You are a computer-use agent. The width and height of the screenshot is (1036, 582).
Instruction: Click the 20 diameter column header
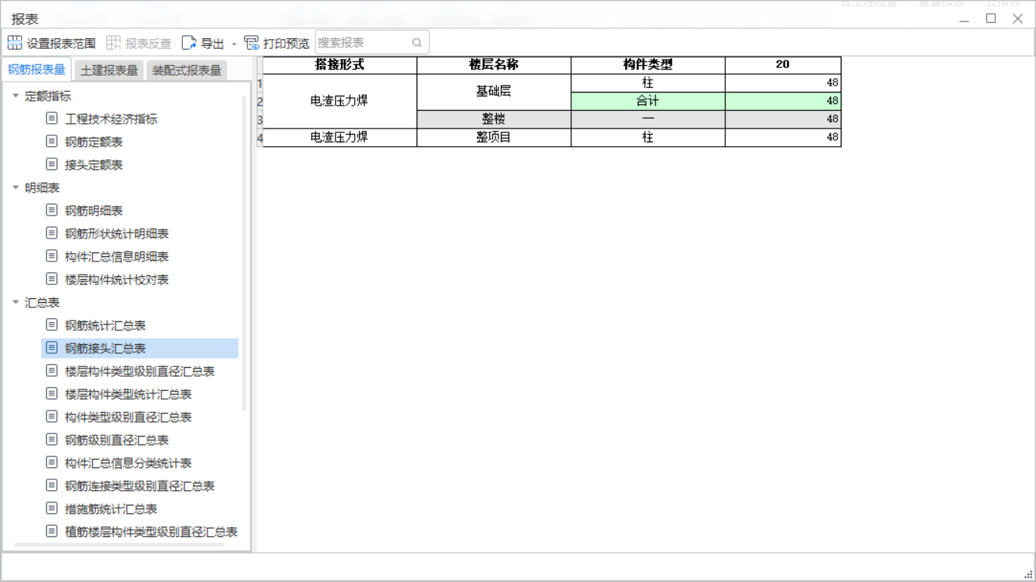tap(783, 65)
